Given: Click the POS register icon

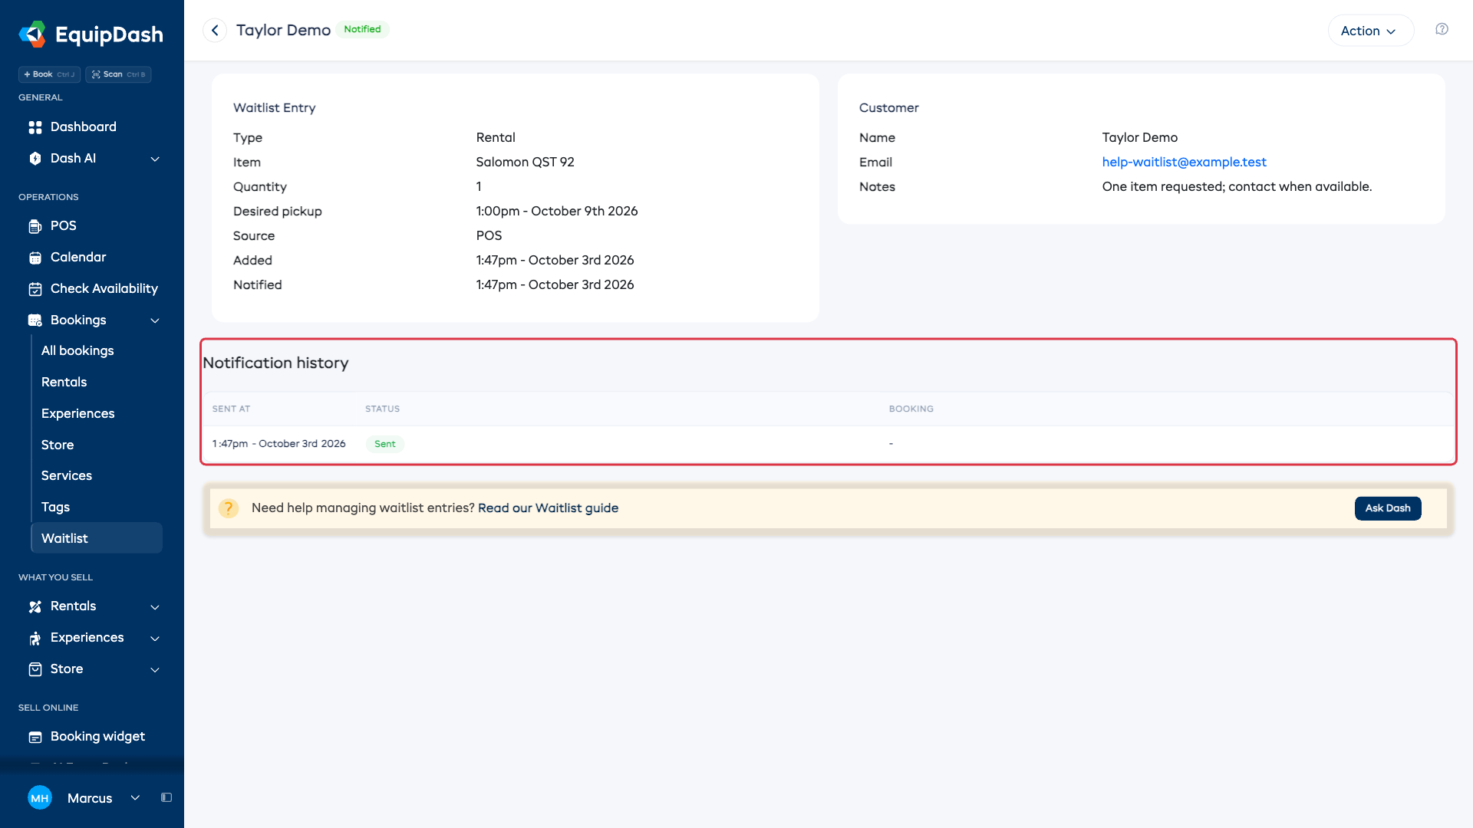Looking at the screenshot, I should coord(35,226).
